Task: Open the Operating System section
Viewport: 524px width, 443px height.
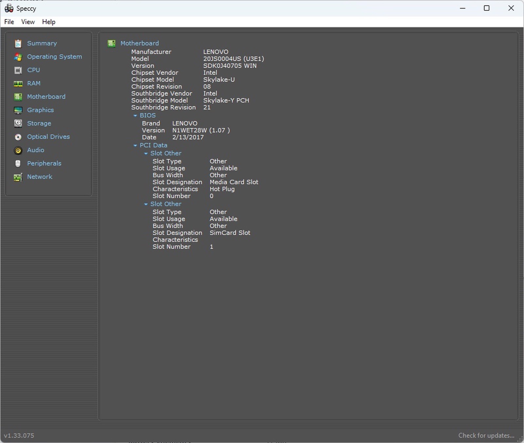Action: coord(54,57)
